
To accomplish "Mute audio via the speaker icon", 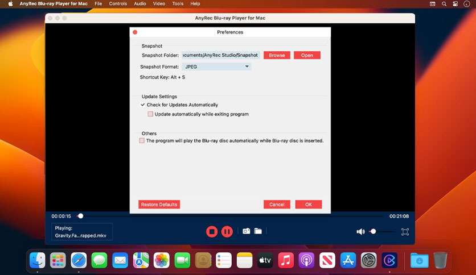I will pos(360,232).
